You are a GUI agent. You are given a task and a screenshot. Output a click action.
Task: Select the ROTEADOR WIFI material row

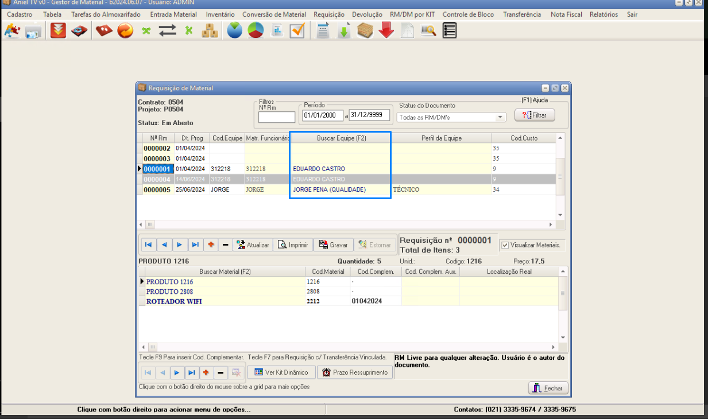[x=174, y=301]
